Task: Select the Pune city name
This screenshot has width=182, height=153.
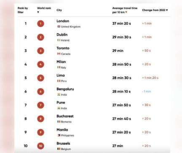Action: (x=61, y=102)
